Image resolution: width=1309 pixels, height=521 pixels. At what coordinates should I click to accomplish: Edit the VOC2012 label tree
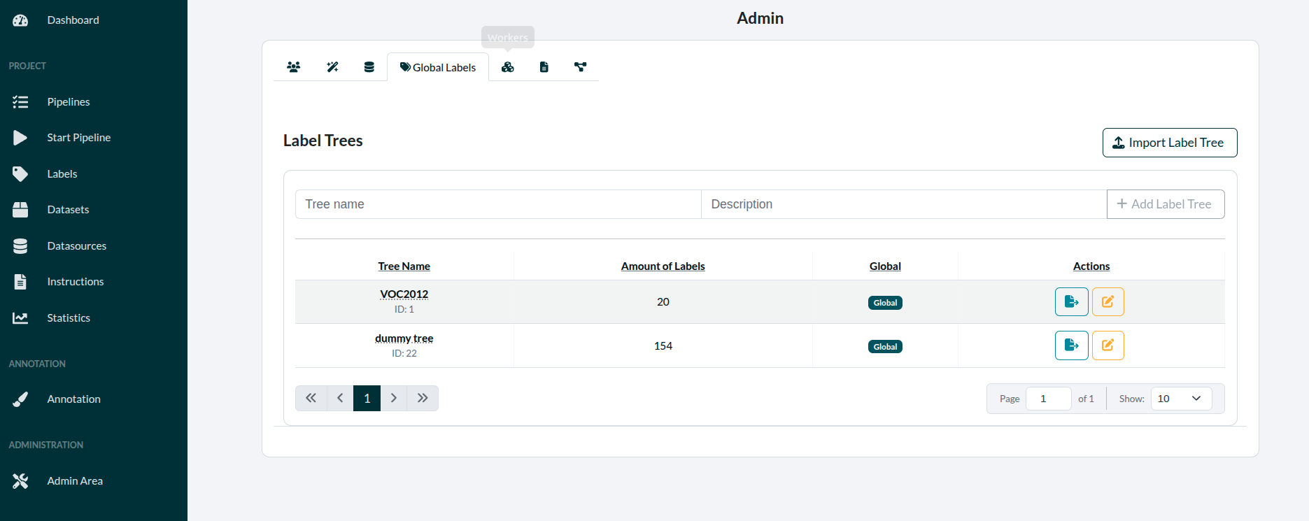coord(1108,302)
